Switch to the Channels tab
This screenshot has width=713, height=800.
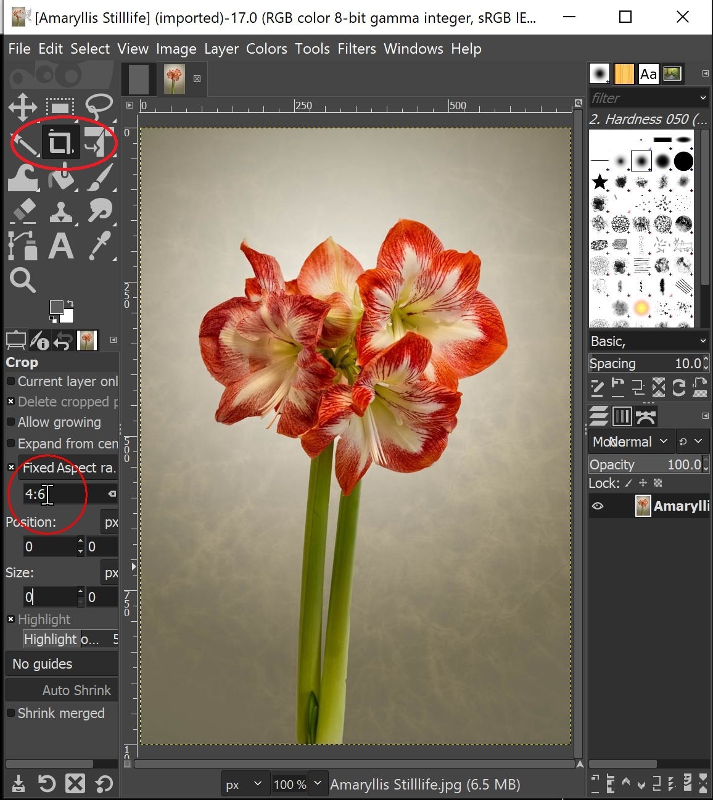(x=622, y=416)
